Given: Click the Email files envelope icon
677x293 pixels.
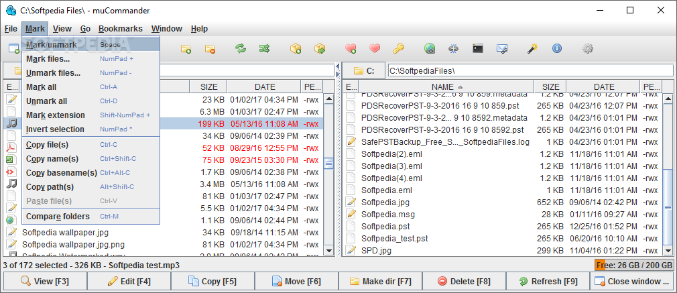Looking at the screenshot, I should coord(501,48).
